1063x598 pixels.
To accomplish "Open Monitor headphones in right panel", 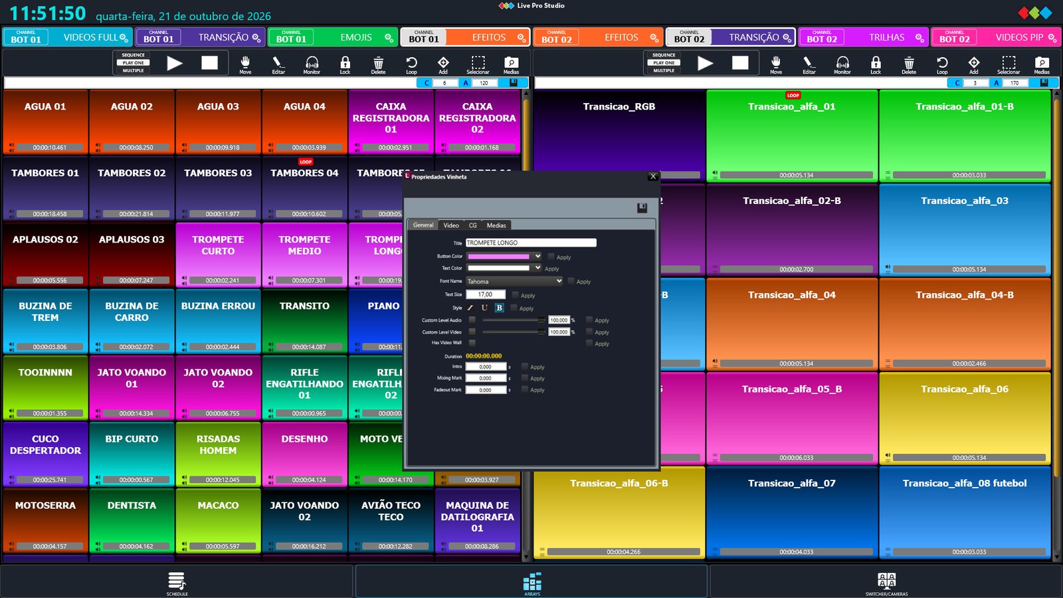I will pos(842,64).
